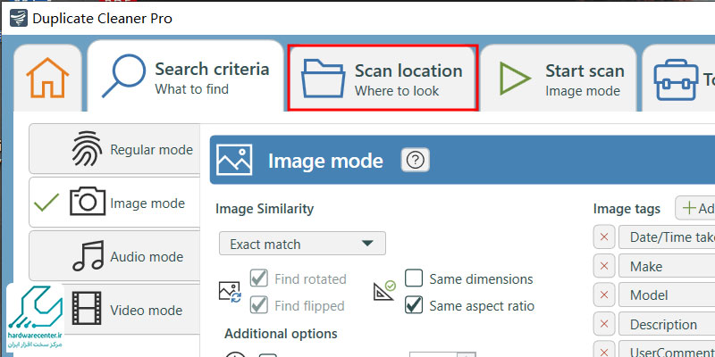Open the Home tab house icon
The height and width of the screenshot is (357, 715).
coord(47,78)
